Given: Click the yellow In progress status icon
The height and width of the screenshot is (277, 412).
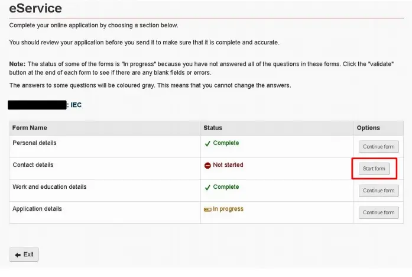Looking at the screenshot, I should (207, 210).
